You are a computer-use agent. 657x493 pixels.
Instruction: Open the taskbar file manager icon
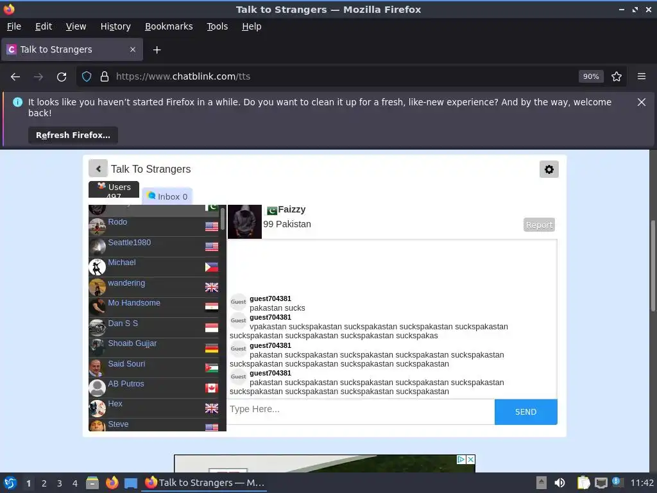92,483
